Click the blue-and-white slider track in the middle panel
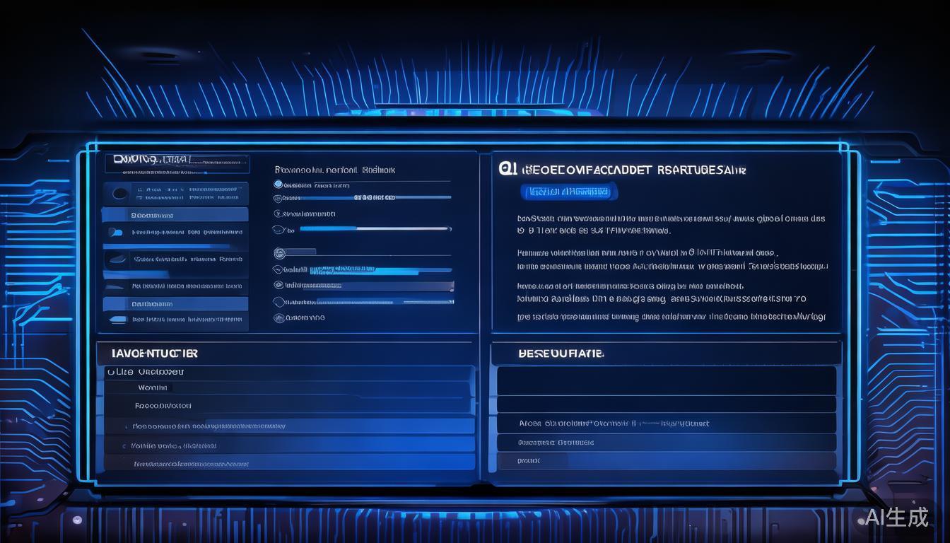The height and width of the screenshot is (543, 950). pos(375,229)
